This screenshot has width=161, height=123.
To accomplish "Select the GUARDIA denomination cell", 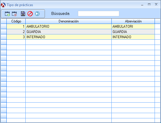I will pos(69,32).
